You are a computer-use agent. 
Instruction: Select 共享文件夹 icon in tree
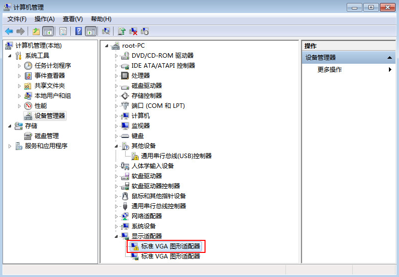(x=28, y=86)
